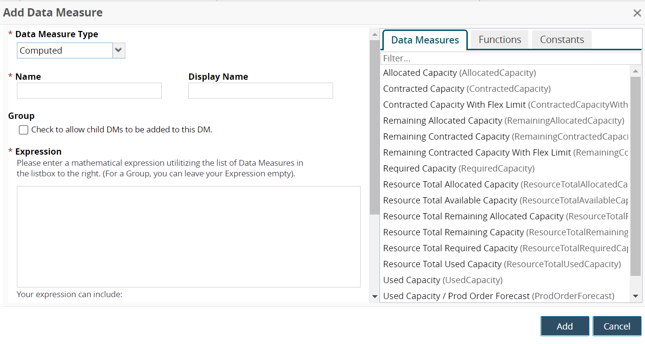
Task: Select the Data Measures tab
Action: (x=425, y=40)
